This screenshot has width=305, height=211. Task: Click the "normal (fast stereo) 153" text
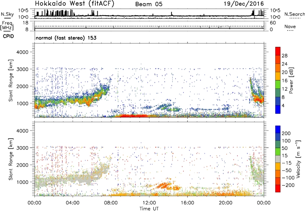[x=66, y=38]
